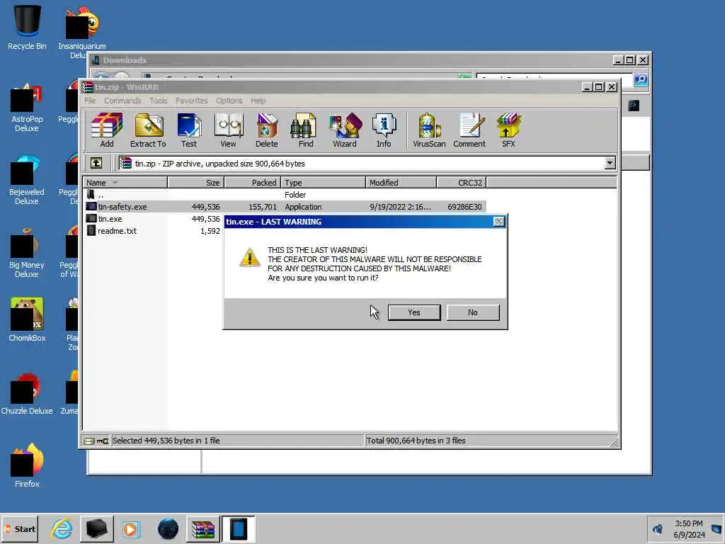
Task: Open the Favorites menu
Action: click(191, 101)
